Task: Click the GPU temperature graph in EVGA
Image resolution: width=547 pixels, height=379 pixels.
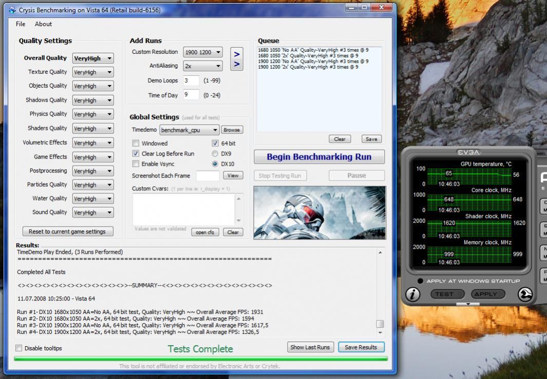Action: click(468, 176)
